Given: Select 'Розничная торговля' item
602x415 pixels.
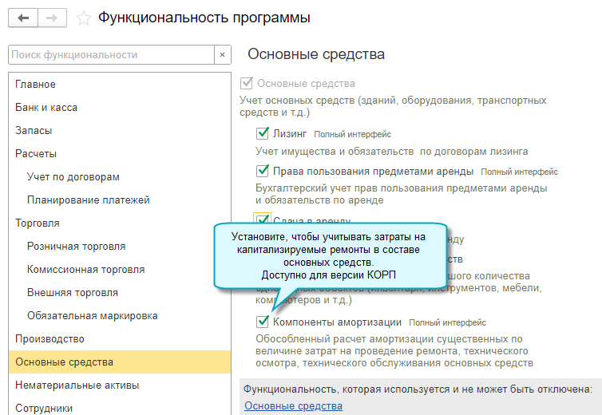Looking at the screenshot, I should [x=120, y=247].
